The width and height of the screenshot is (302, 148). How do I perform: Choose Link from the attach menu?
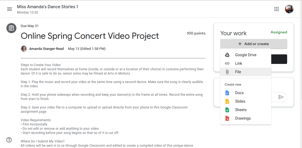[246, 63]
